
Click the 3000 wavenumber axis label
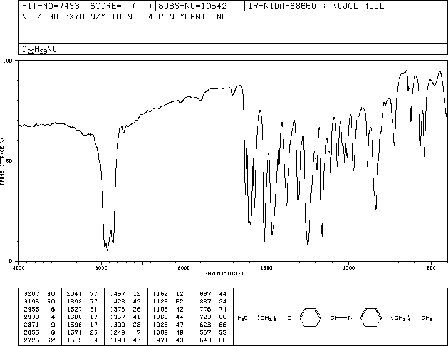tap(101, 268)
